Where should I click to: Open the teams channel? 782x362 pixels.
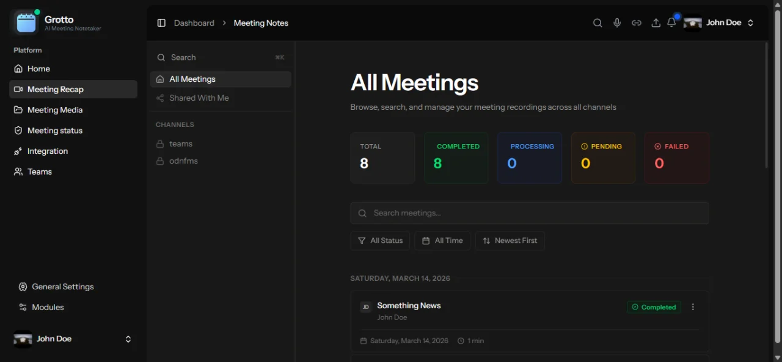tap(221, 144)
